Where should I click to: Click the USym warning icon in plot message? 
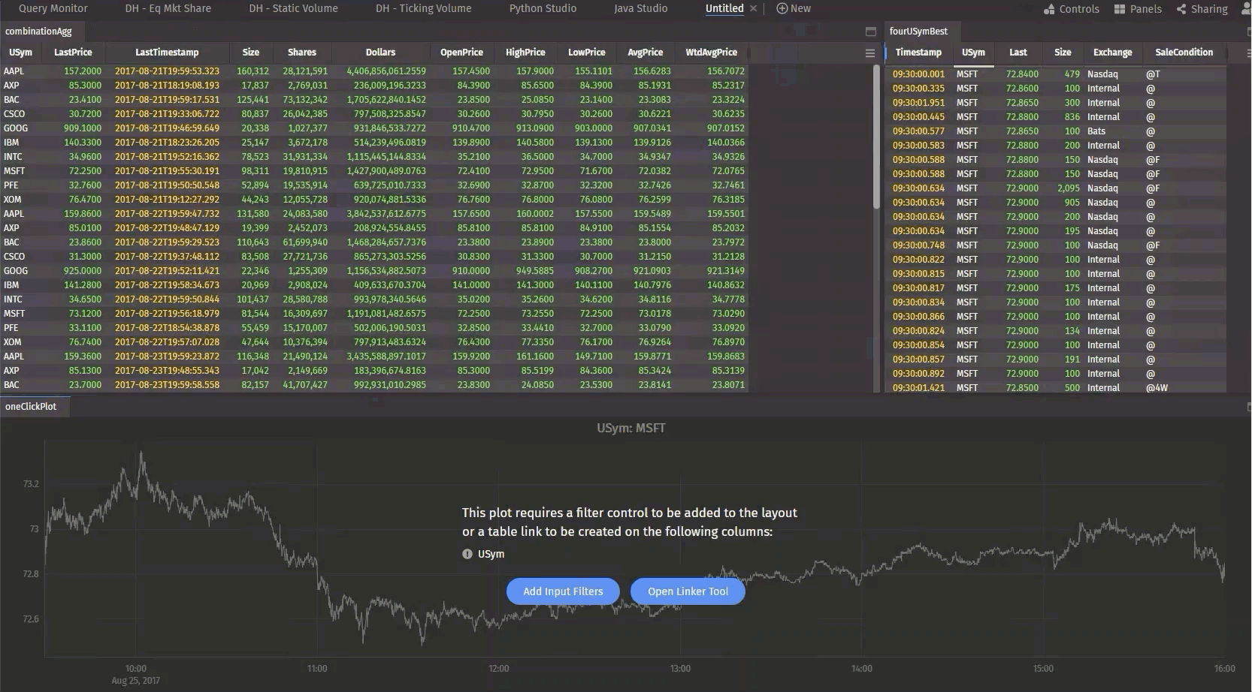[x=467, y=554]
